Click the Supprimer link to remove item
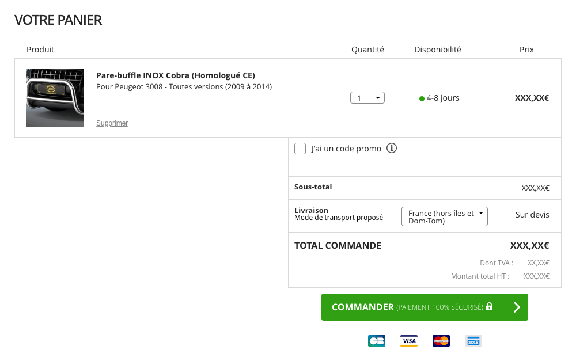The image size is (576, 361). pos(112,123)
